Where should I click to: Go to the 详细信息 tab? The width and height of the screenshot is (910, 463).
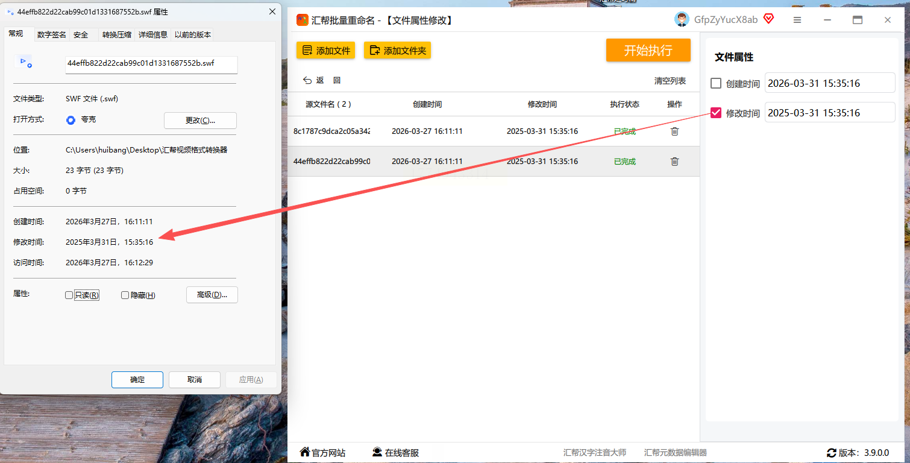153,35
